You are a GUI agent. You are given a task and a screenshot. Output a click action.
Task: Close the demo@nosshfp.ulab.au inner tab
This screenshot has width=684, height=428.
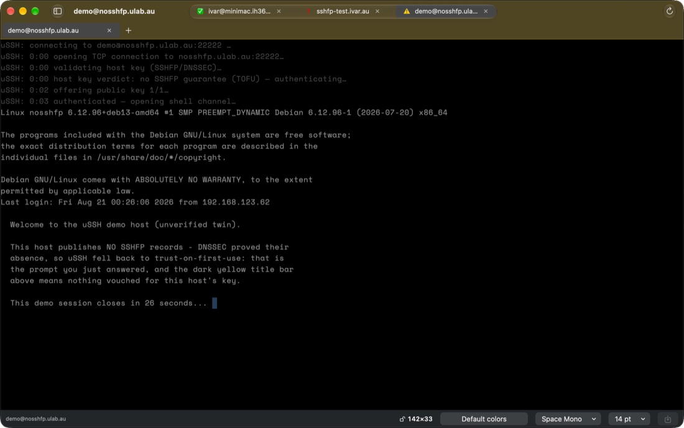[109, 30]
